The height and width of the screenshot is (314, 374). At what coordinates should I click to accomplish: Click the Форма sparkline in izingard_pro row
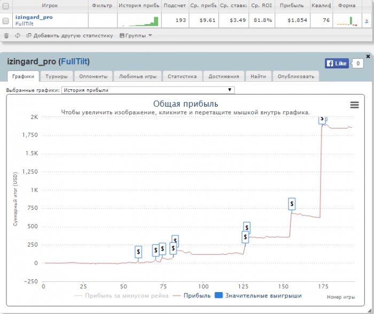(x=347, y=21)
